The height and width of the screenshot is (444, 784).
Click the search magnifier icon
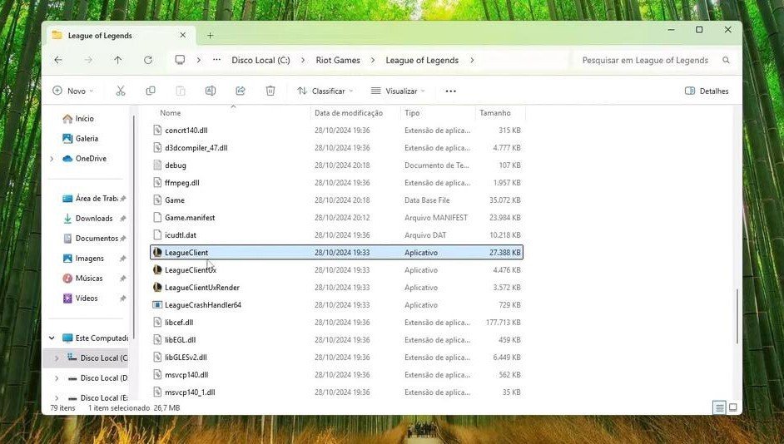click(726, 60)
